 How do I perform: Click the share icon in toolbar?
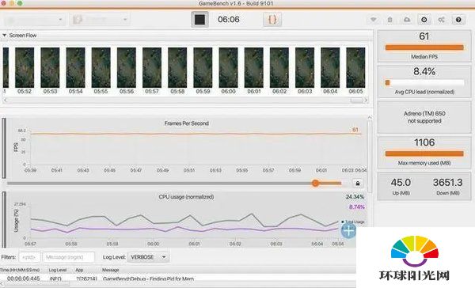pyautogui.click(x=441, y=20)
